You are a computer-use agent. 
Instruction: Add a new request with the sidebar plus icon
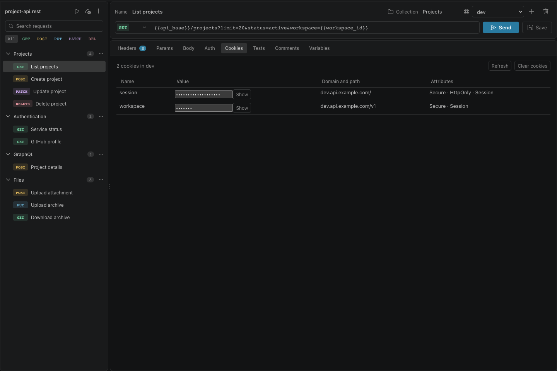(99, 12)
